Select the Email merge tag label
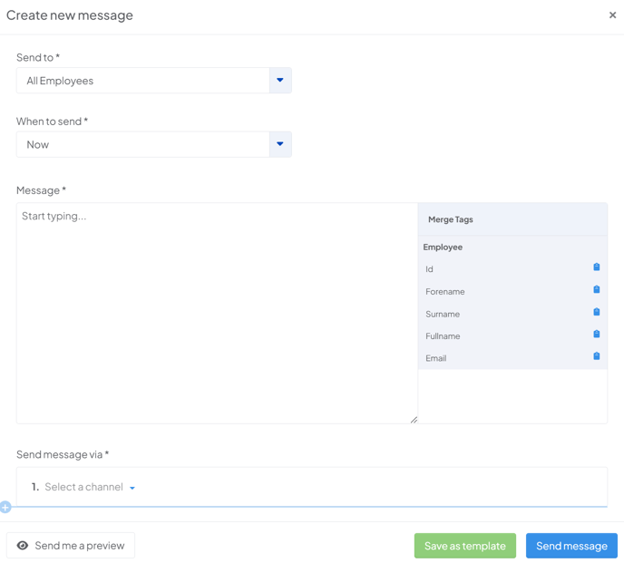 pyautogui.click(x=435, y=358)
